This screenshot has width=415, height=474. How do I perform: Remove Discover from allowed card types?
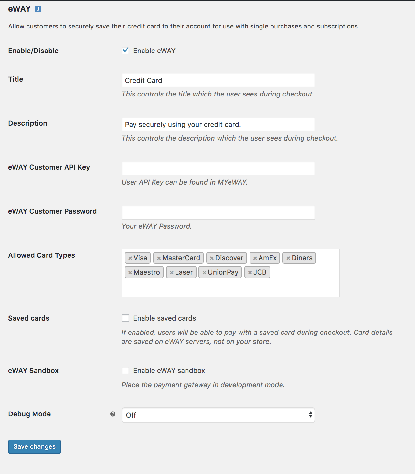212,258
